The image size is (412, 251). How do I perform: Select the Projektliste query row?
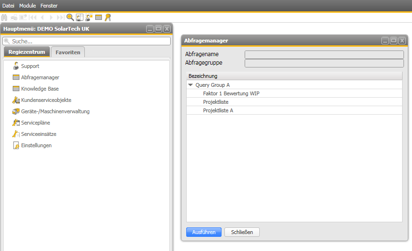tap(294, 102)
